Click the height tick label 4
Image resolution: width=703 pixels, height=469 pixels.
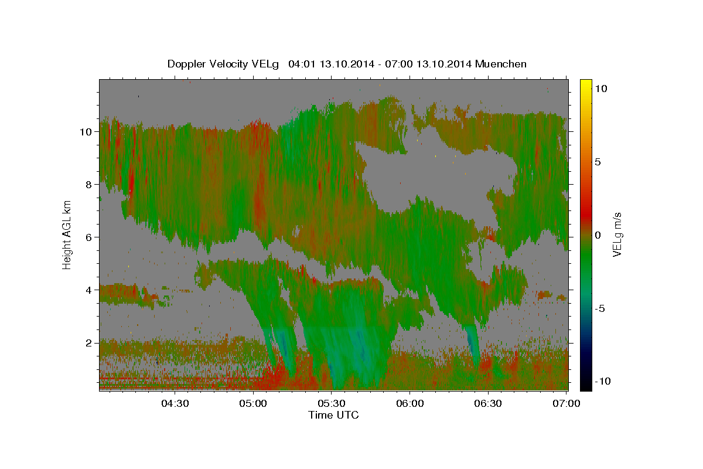pyautogui.click(x=90, y=290)
